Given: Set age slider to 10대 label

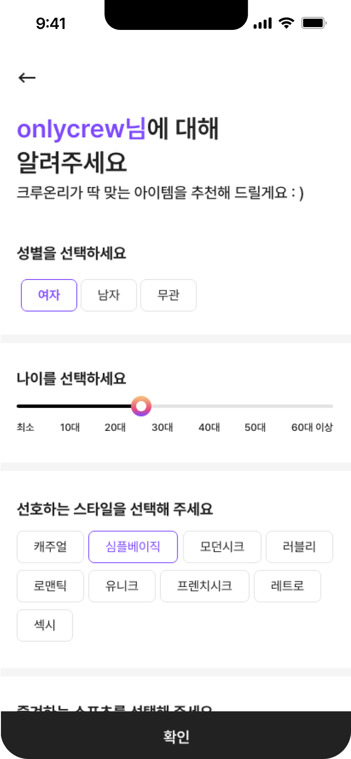Looking at the screenshot, I should 70,427.
